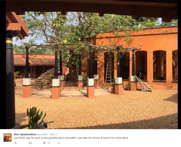This screenshot has height=147, width=181.
Task: Reply to Srini Swaminathan's tweet
Action: (x=16, y=143)
